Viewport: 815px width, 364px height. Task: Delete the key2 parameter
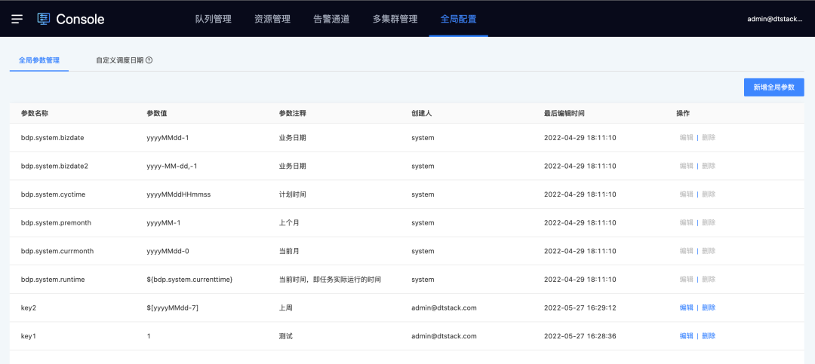709,307
